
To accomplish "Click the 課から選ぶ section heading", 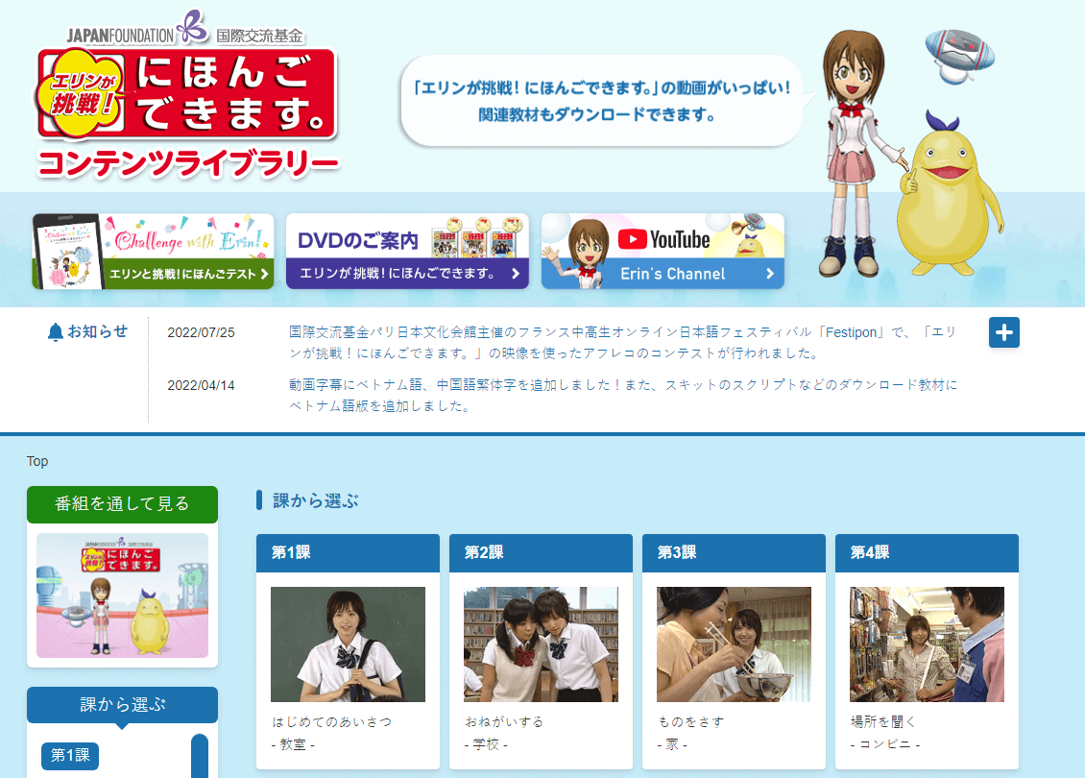I will 316,500.
